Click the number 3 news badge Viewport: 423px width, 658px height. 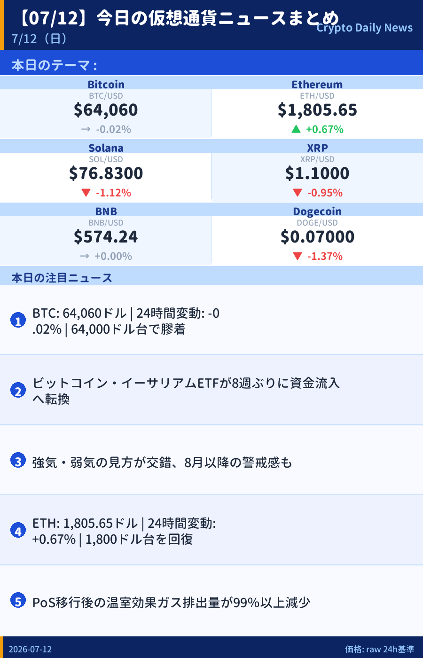(x=18, y=461)
